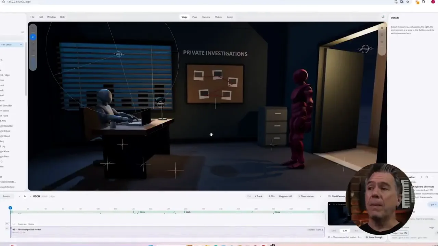
Task: Click the history clock icon in chat panel
Action: [426, 177]
